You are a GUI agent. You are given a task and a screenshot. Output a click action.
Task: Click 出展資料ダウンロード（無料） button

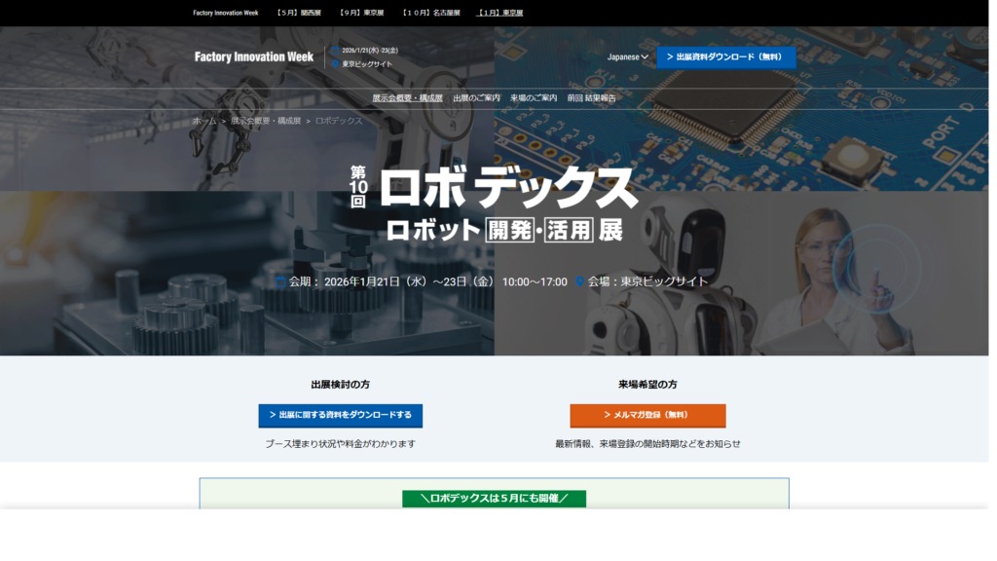(726, 56)
